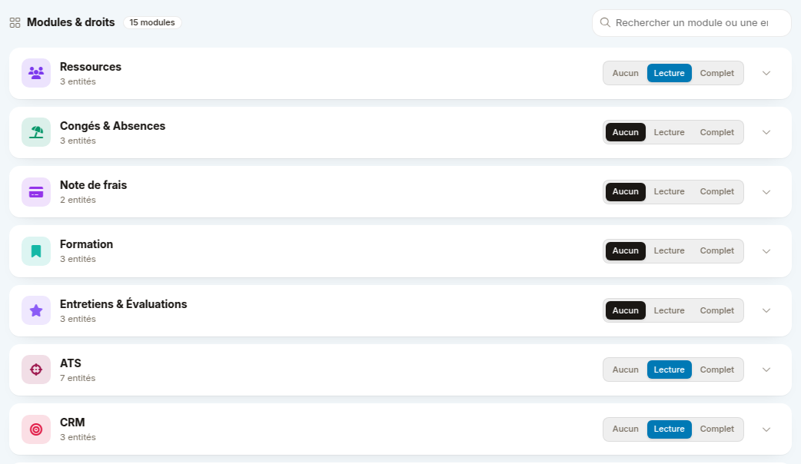Image resolution: width=801 pixels, height=464 pixels.
Task: Expand the ATS module row
Action: (766, 370)
